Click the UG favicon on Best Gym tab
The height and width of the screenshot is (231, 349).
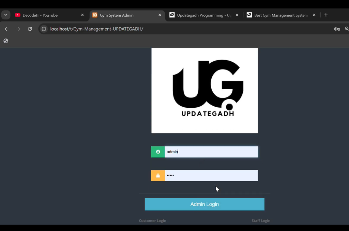click(249, 15)
